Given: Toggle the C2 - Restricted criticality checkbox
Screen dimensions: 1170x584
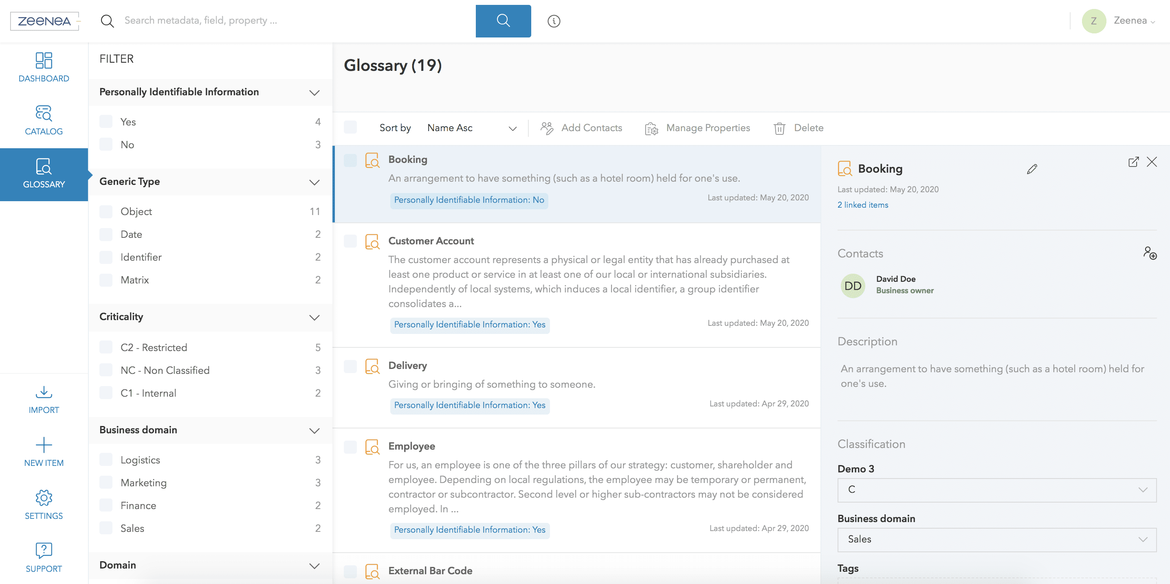Looking at the screenshot, I should [106, 347].
